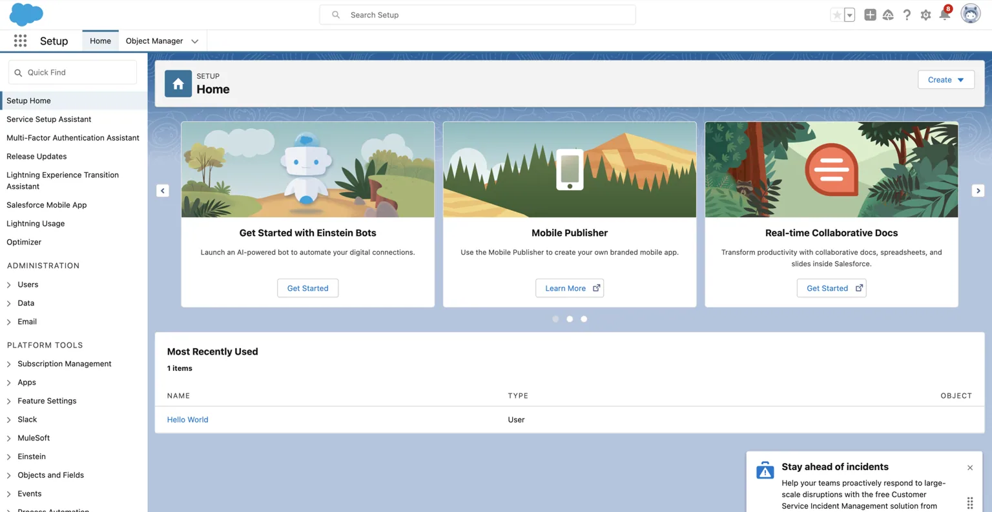Switch to the Object Manager tab
Viewport: 992px width, 512px height.
click(154, 41)
